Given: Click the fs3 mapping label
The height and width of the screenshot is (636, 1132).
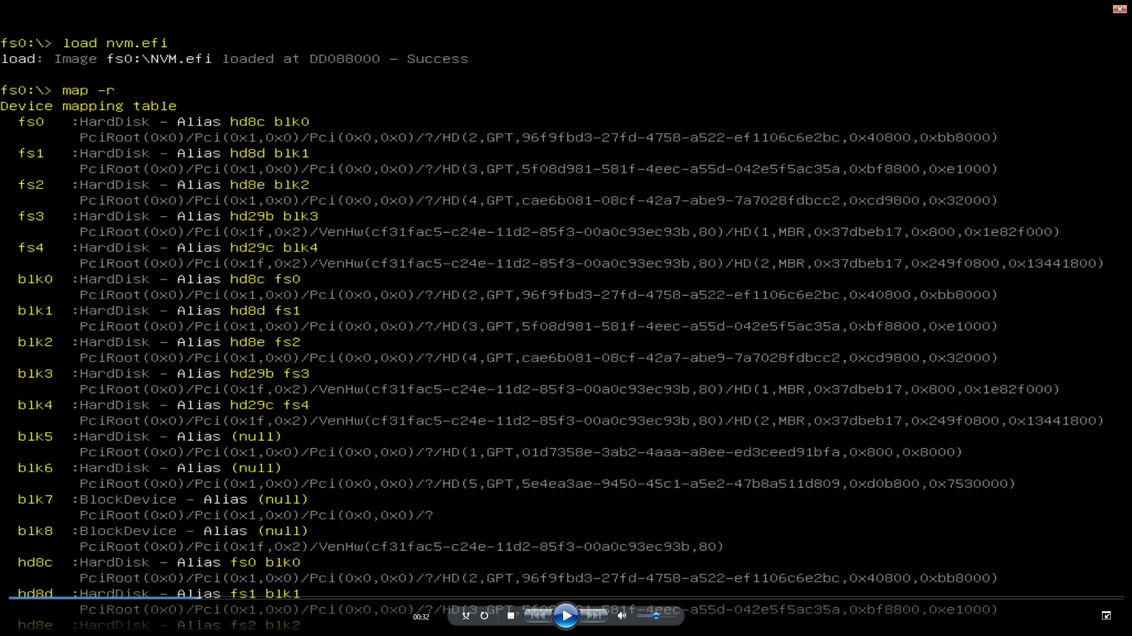Looking at the screenshot, I should pos(31,216).
